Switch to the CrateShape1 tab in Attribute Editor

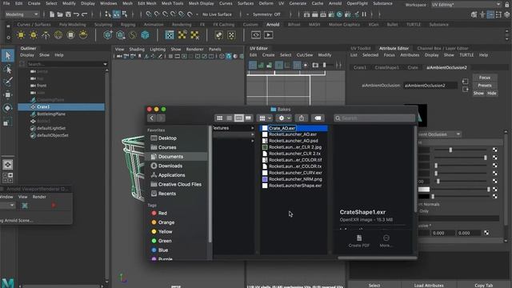[x=386, y=67]
